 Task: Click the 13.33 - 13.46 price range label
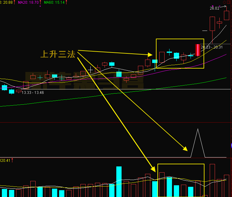pos(32,92)
